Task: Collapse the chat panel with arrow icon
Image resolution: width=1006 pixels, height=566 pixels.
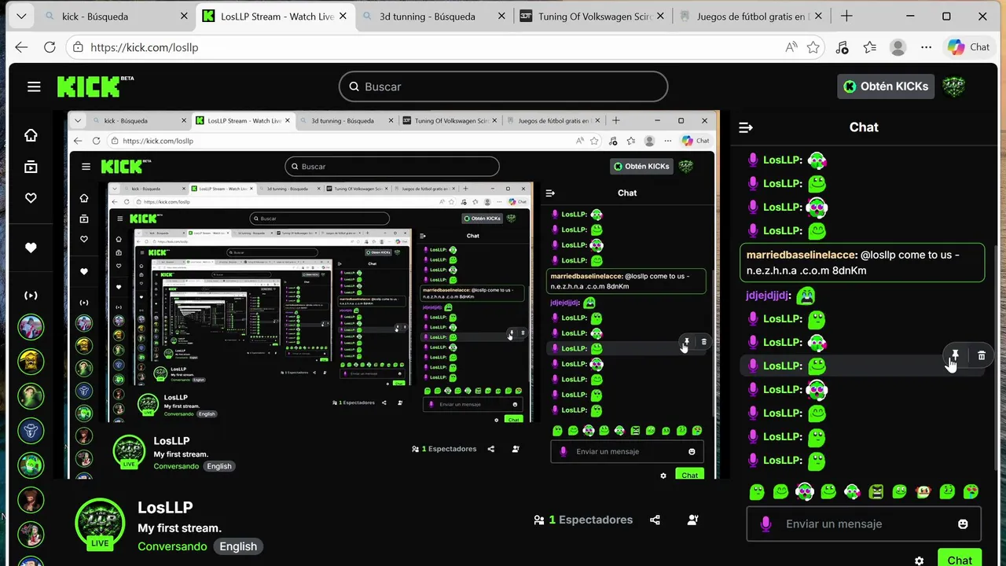Action: (746, 127)
